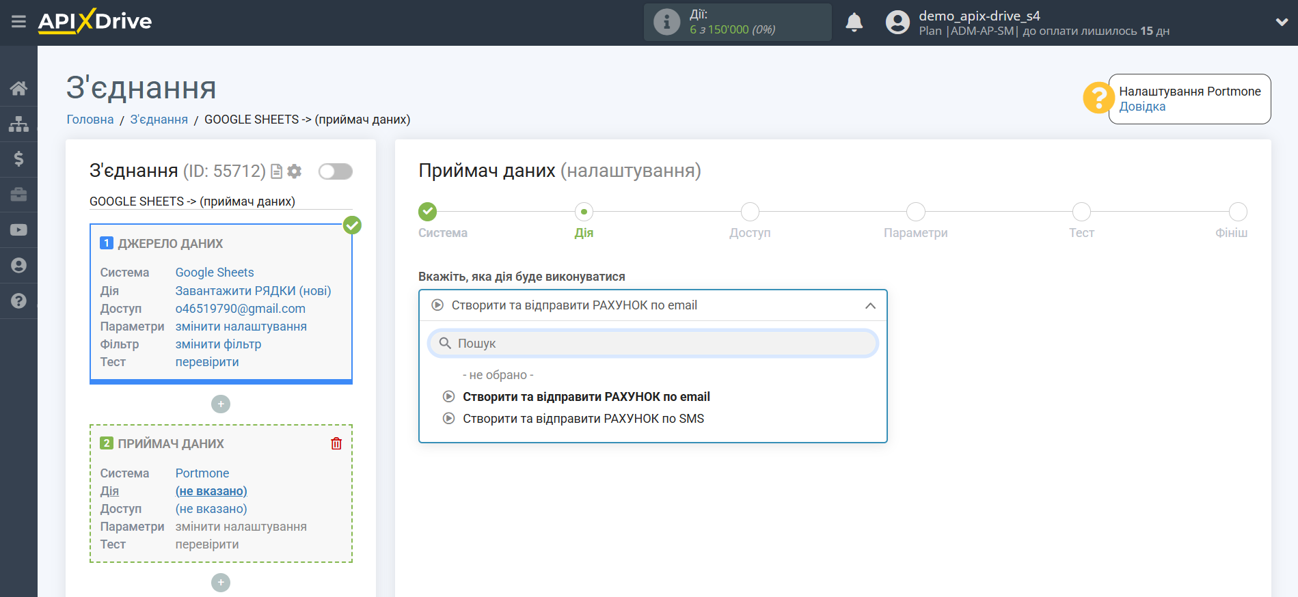Go to the 'Система' step
The height and width of the screenshot is (597, 1298).
[428, 212]
